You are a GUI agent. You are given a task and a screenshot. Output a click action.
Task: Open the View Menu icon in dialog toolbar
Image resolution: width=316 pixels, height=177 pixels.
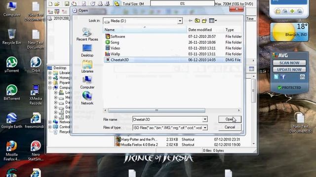tap(213, 21)
